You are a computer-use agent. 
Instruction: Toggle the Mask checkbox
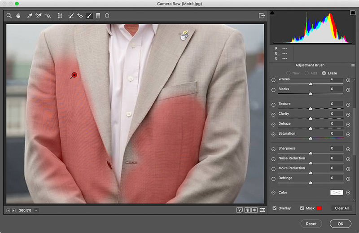click(302, 208)
